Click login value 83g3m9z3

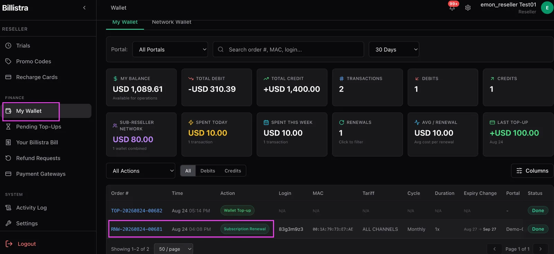point(291,229)
